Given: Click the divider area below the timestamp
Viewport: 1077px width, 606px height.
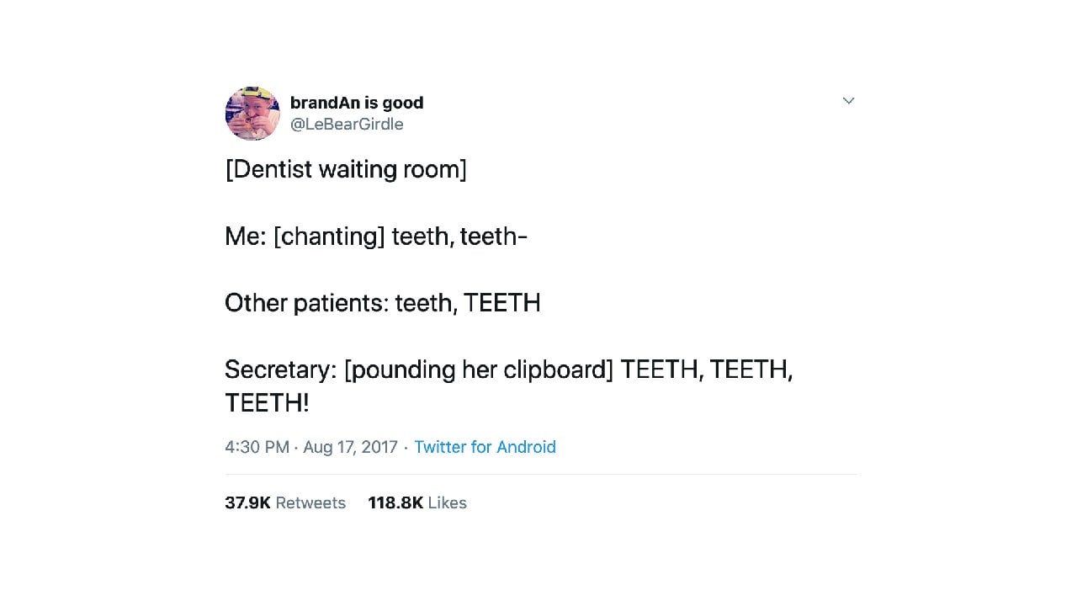Looking at the screenshot, I should [541, 474].
